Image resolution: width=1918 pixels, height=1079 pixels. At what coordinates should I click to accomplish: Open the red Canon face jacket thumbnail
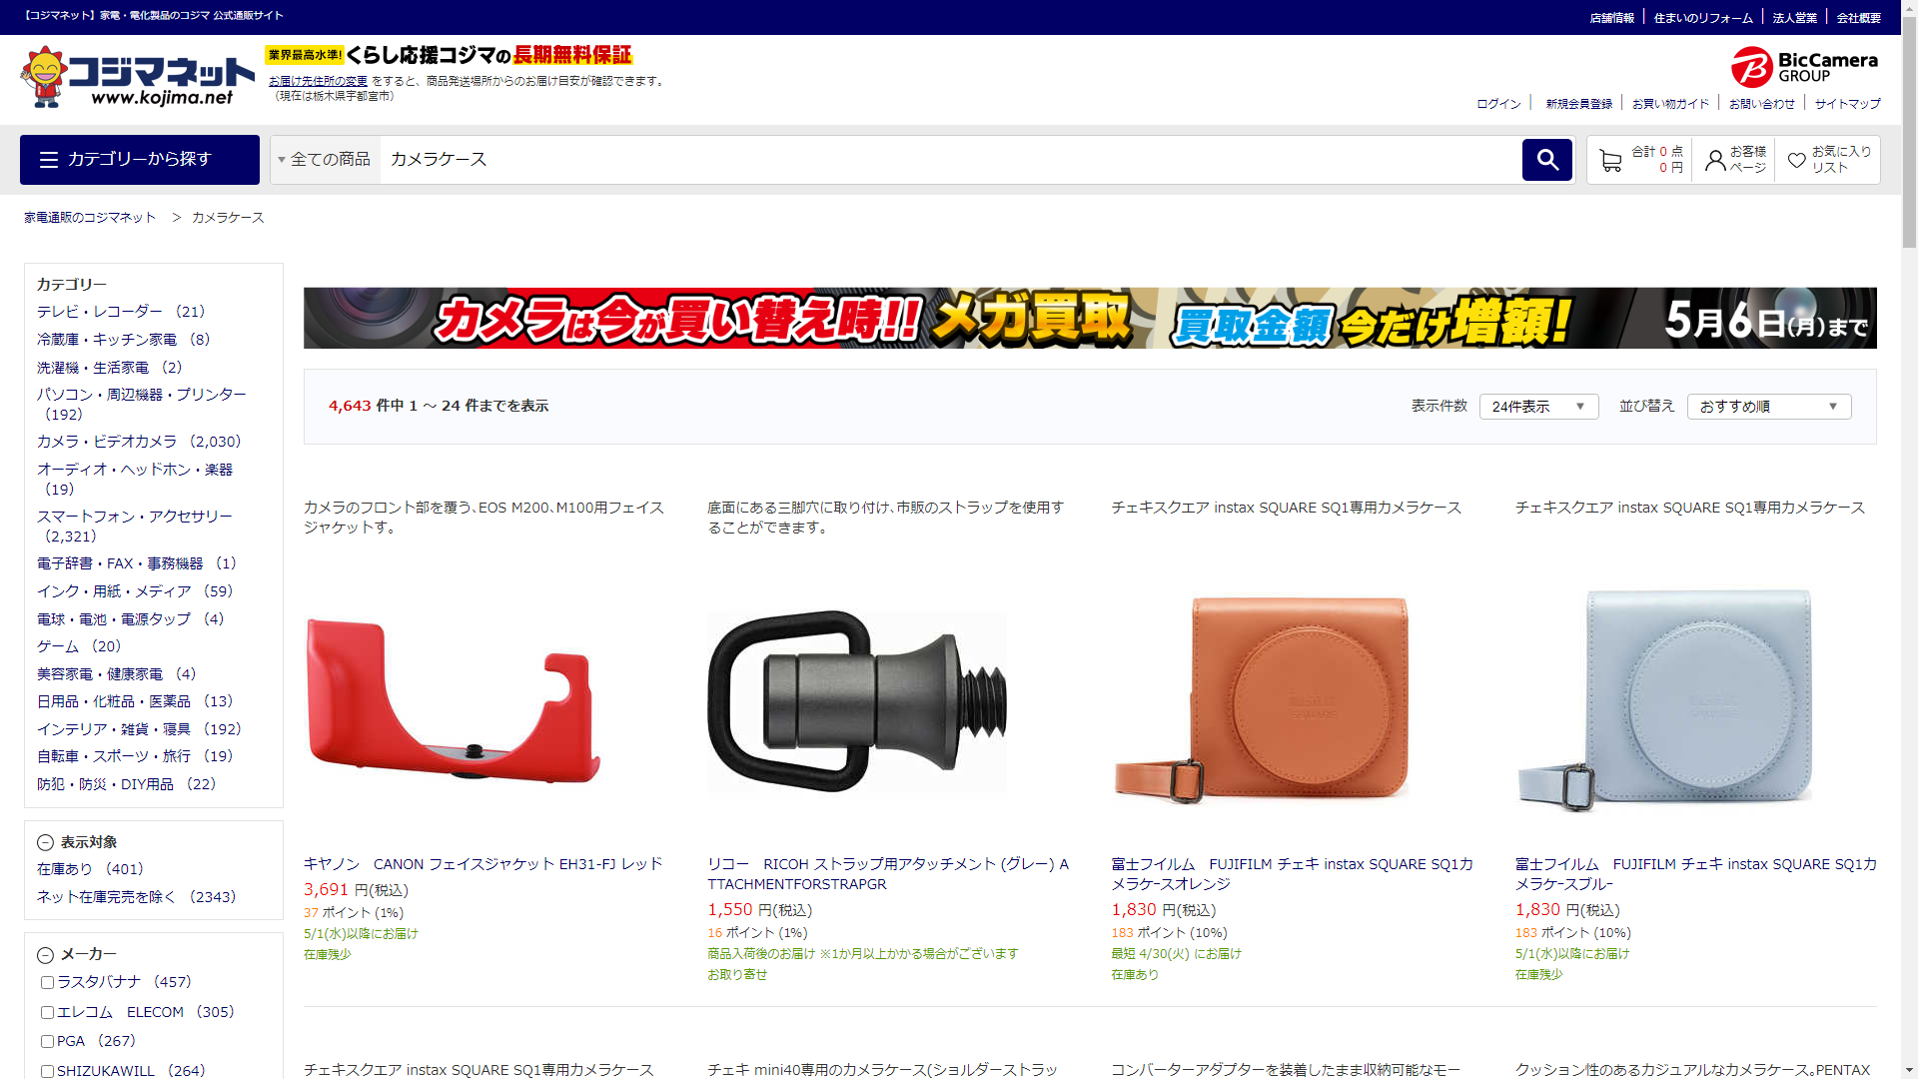click(453, 701)
